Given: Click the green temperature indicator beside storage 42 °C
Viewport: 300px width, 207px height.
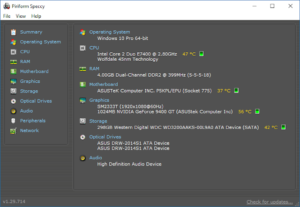Looking at the screenshot, I should point(283,127).
